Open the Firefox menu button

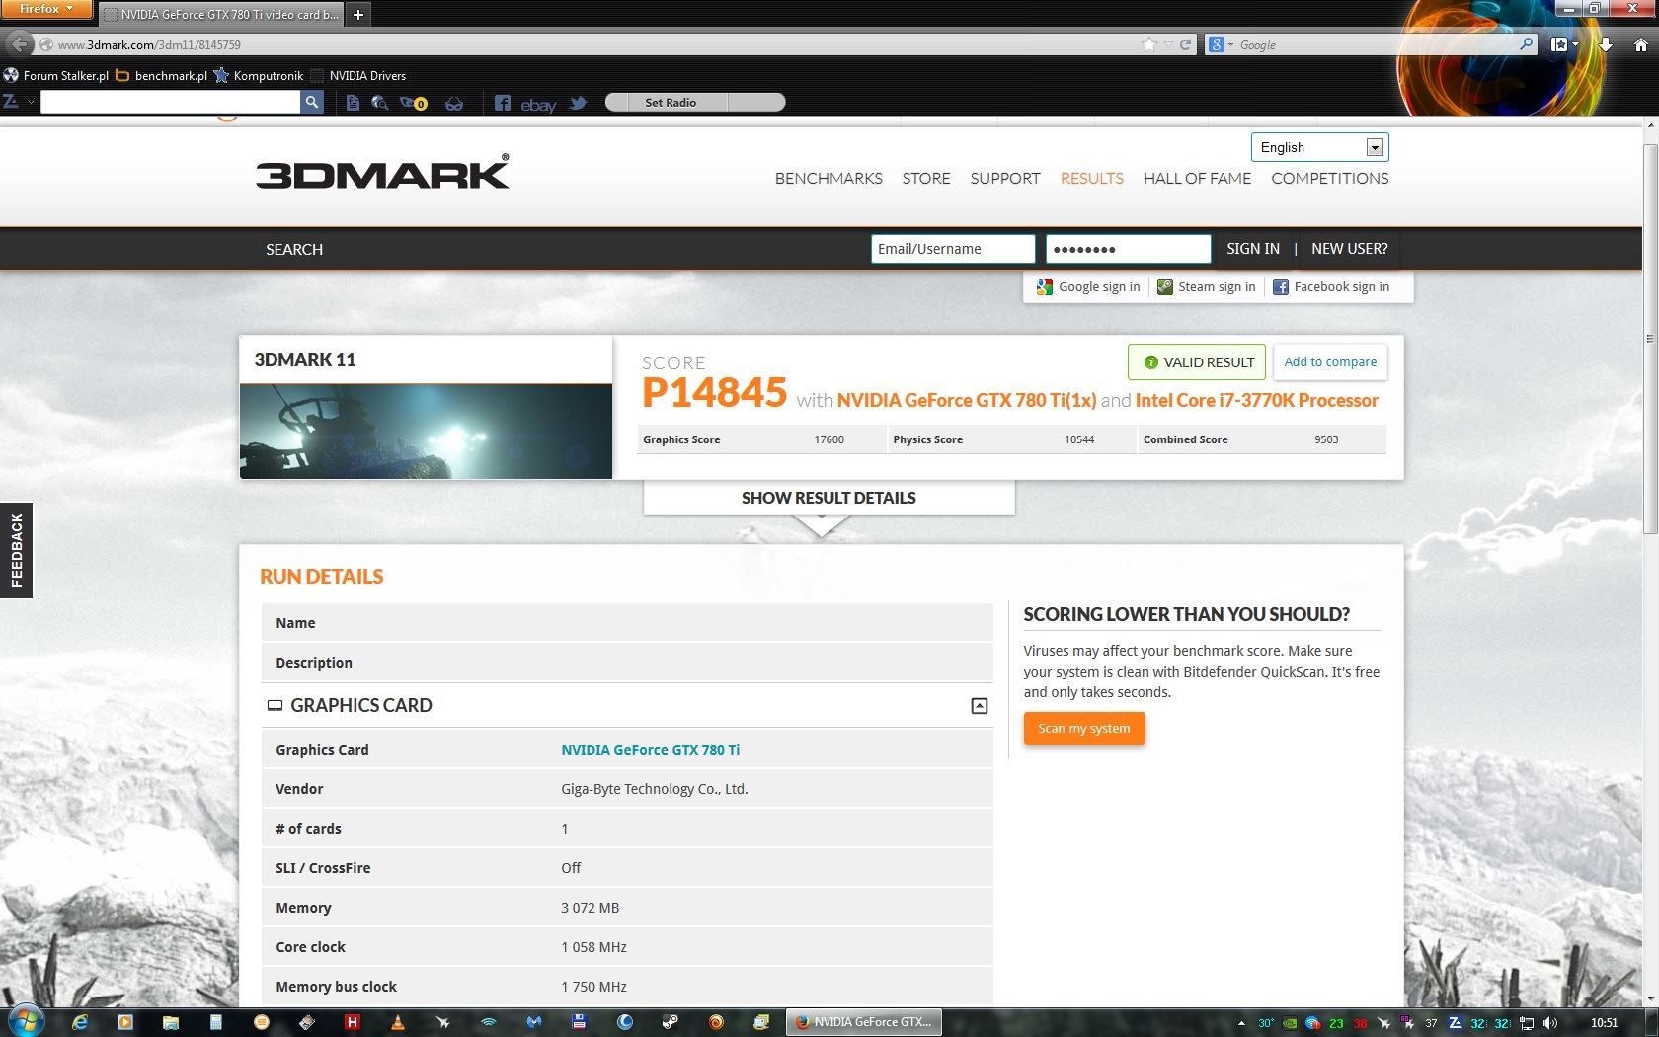coord(46,9)
